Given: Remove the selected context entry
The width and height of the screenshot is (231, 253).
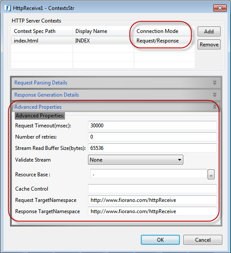Looking at the screenshot, I should (209, 44).
